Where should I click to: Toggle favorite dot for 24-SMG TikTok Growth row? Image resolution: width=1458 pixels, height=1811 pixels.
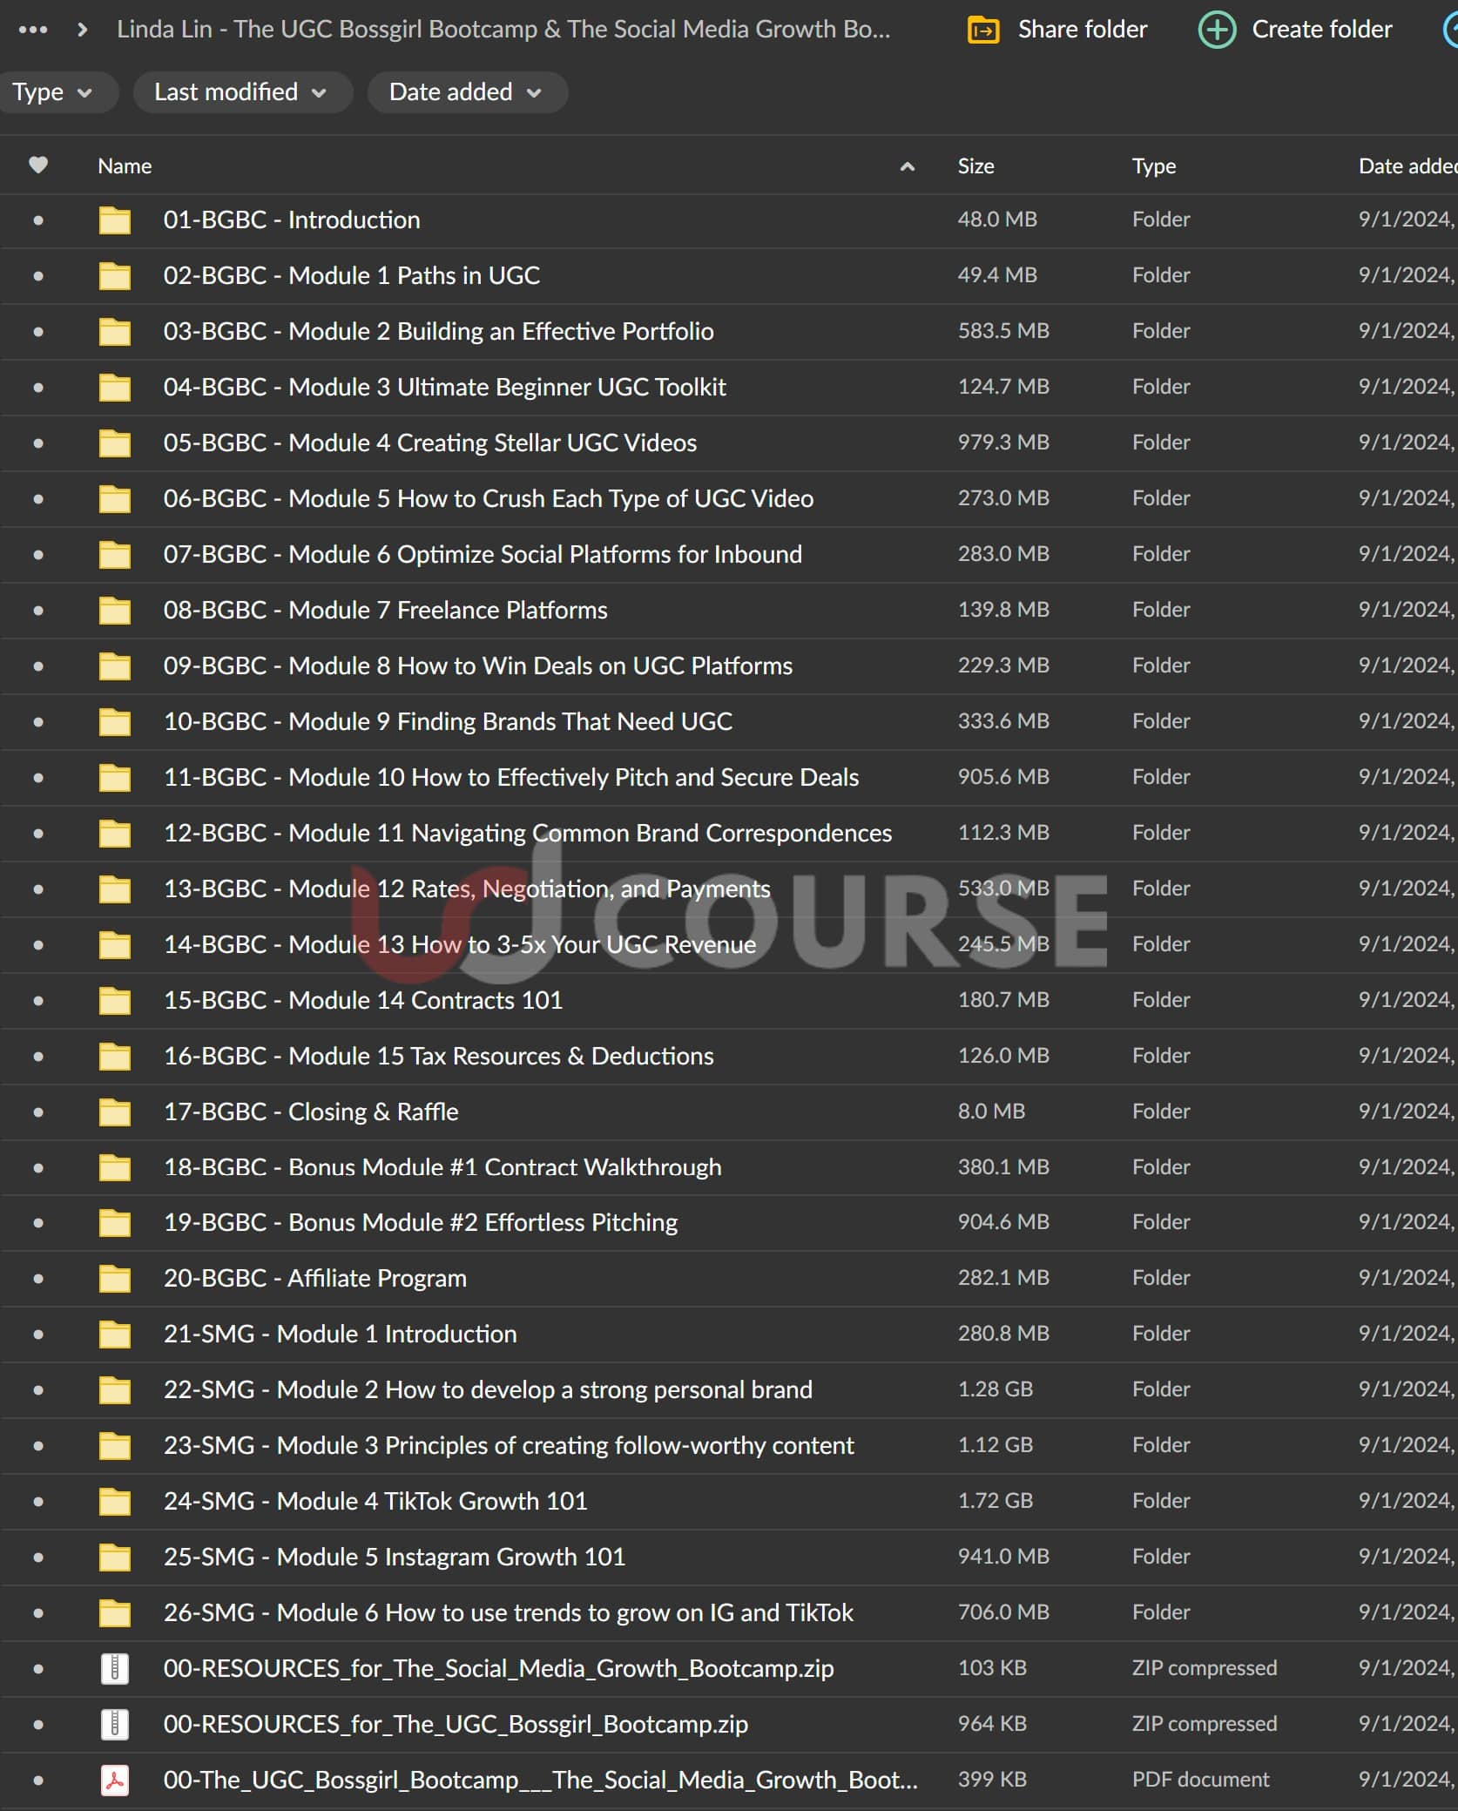(38, 1502)
